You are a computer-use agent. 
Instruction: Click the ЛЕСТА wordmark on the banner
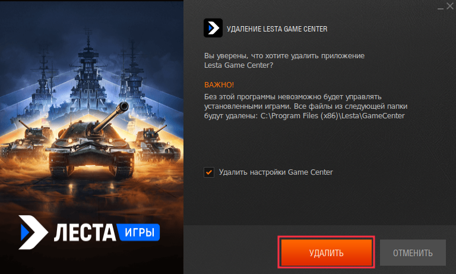click(x=85, y=232)
